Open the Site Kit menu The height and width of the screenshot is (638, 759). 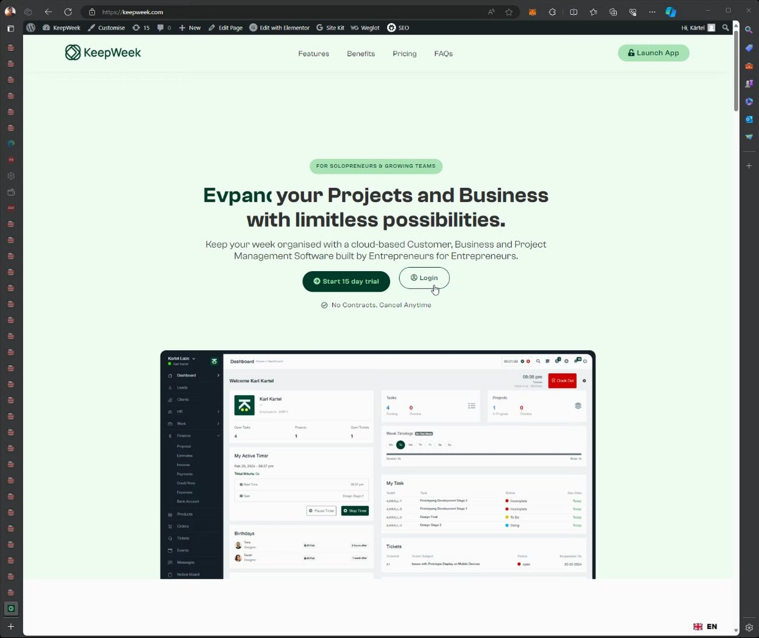(330, 28)
